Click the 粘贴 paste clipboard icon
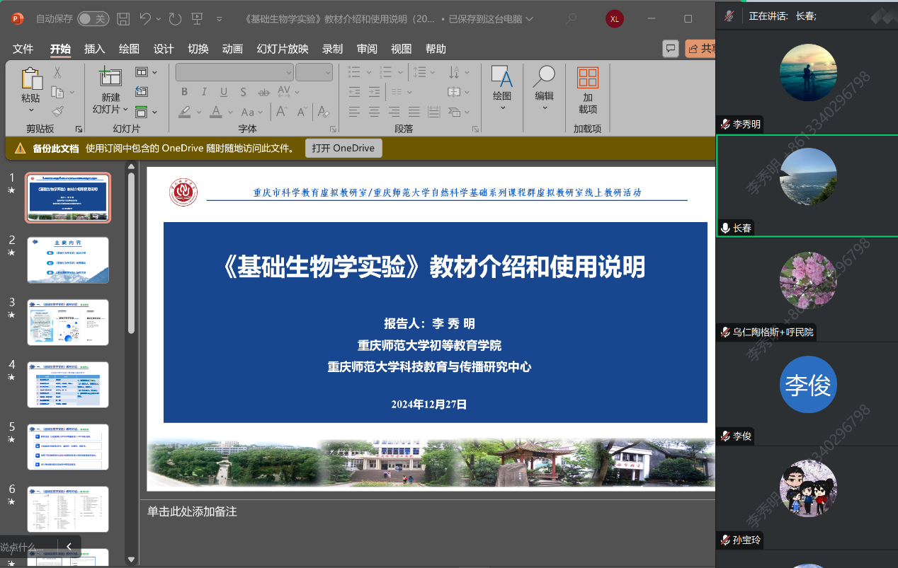This screenshot has width=898, height=568. (x=31, y=79)
